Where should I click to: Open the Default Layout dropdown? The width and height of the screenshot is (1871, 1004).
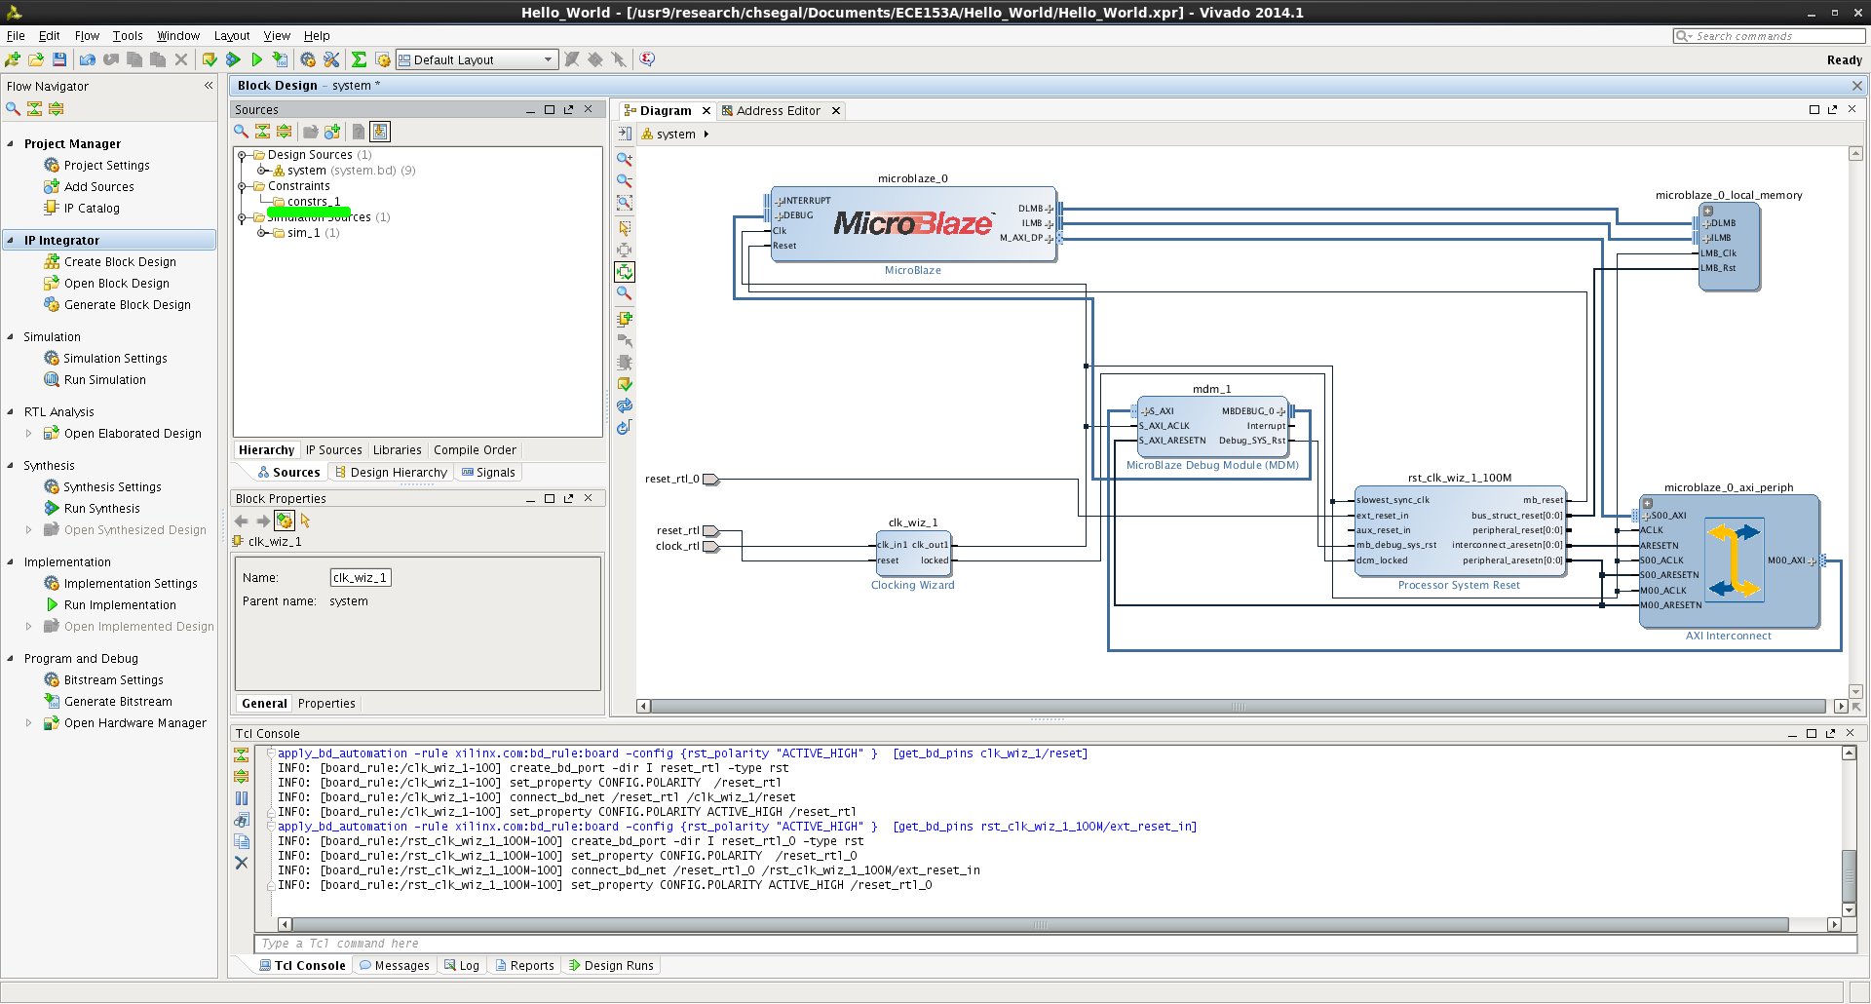476,59
